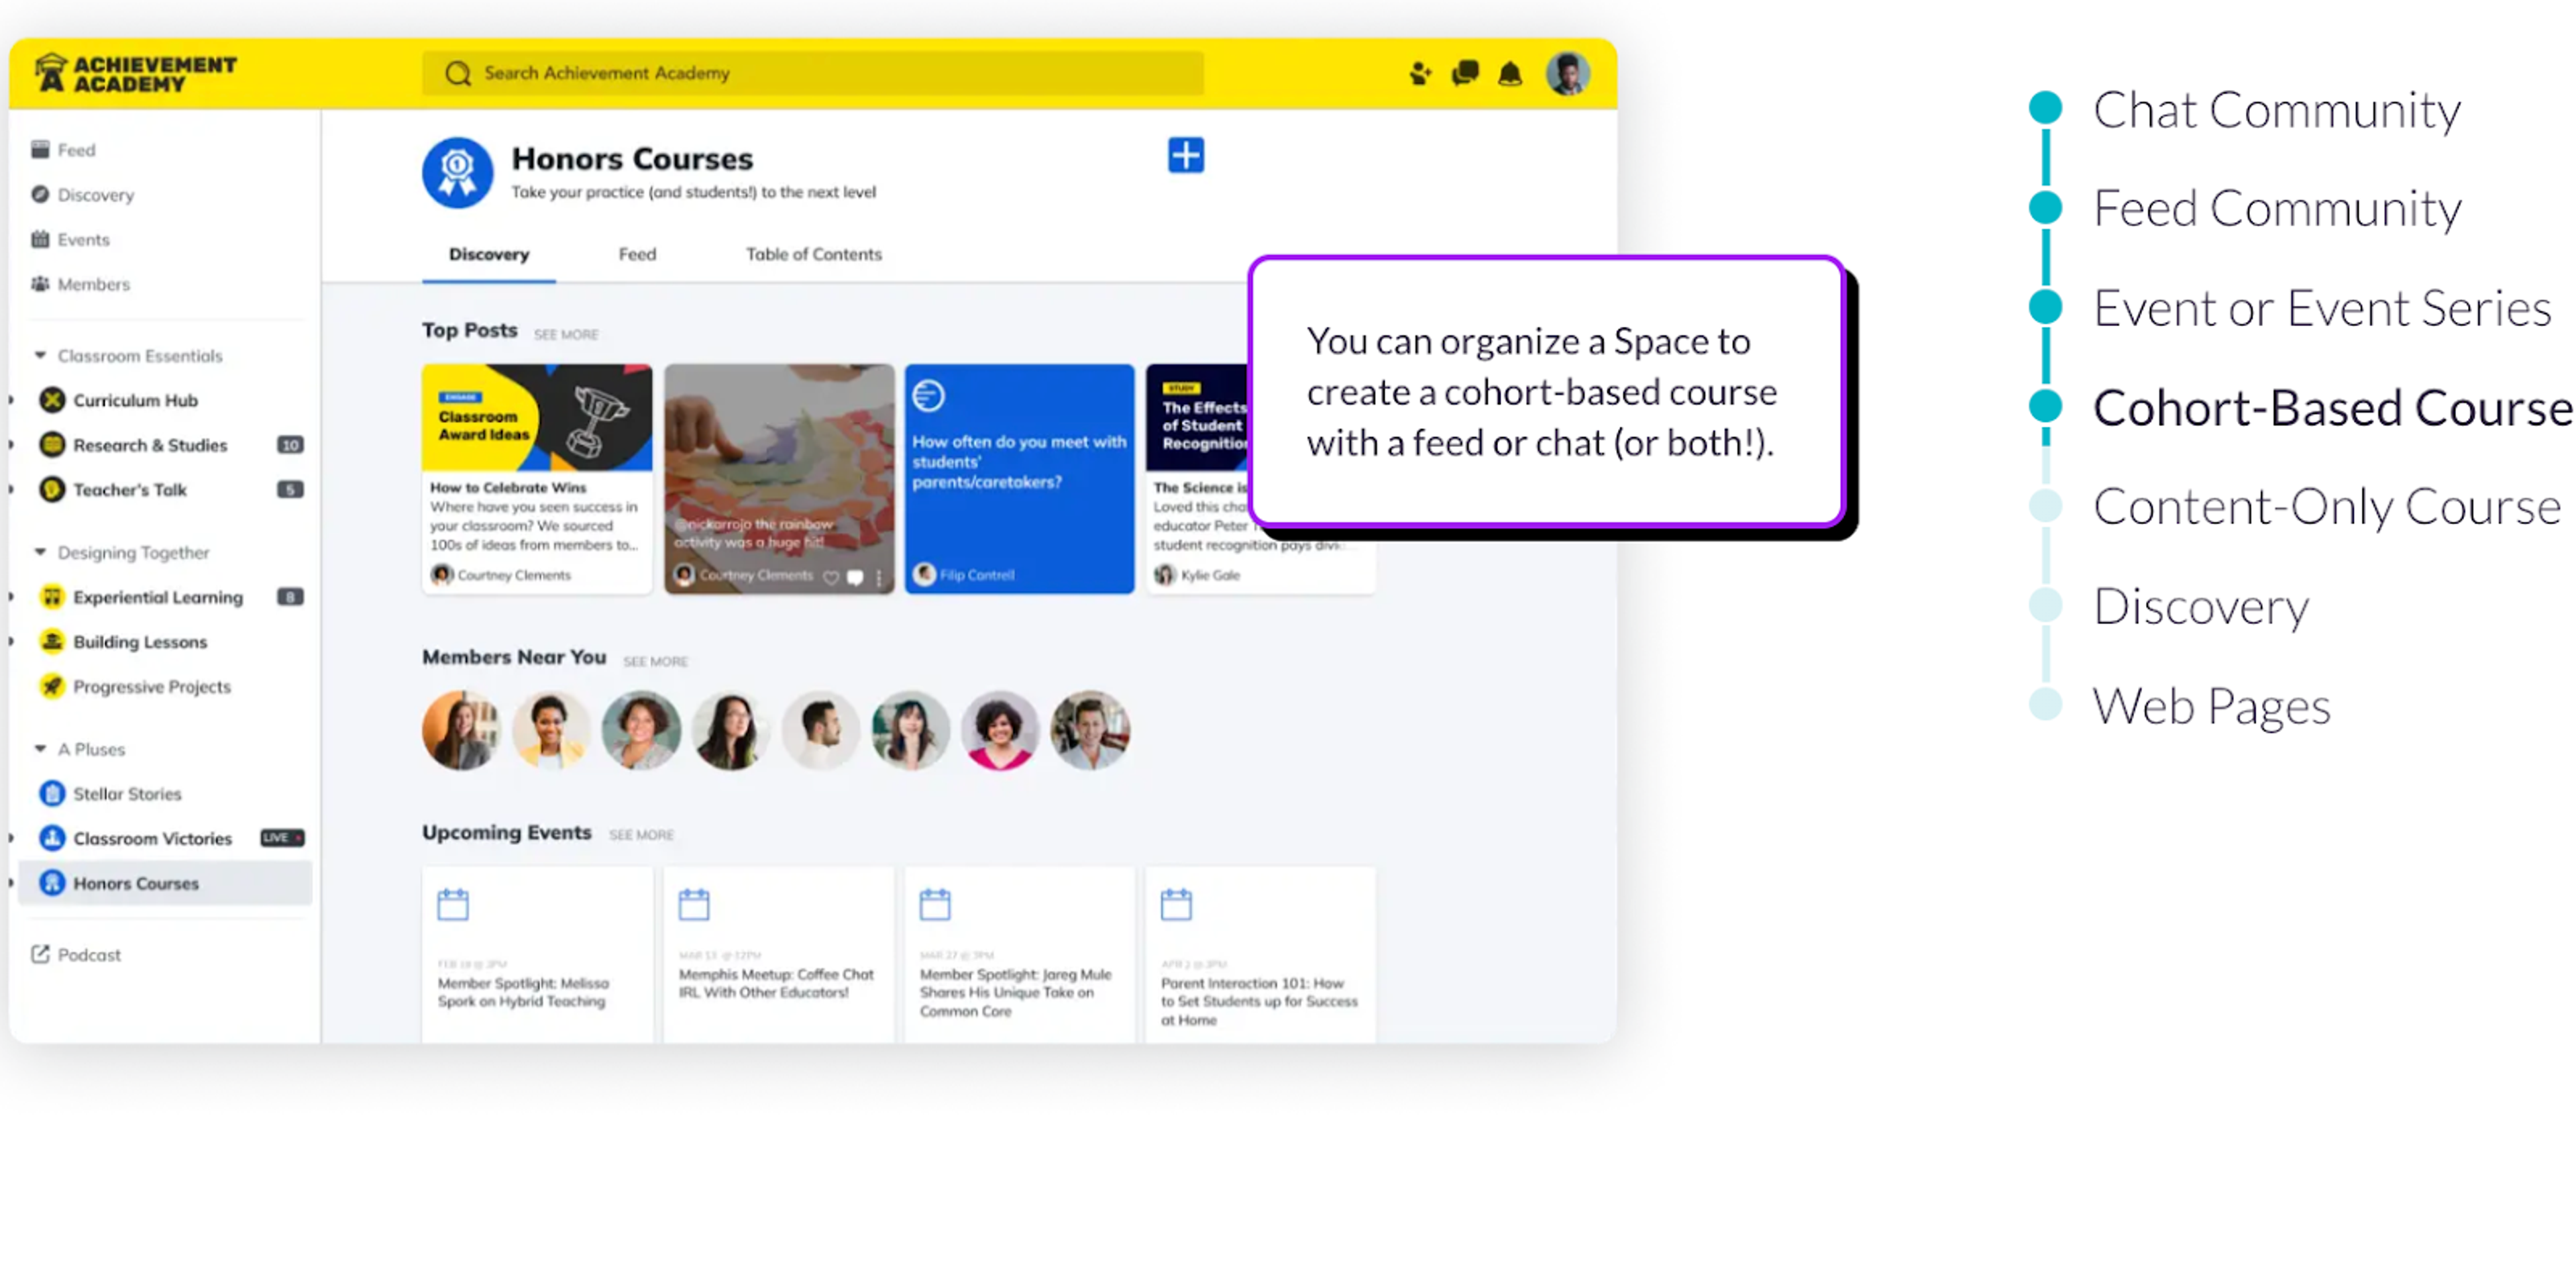
Task: Open Discovery in the sidebar
Action: point(82,195)
